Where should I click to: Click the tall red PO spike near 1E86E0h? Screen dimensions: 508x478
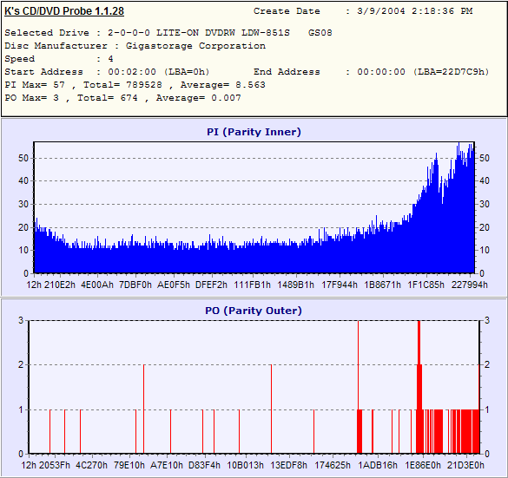419,387
